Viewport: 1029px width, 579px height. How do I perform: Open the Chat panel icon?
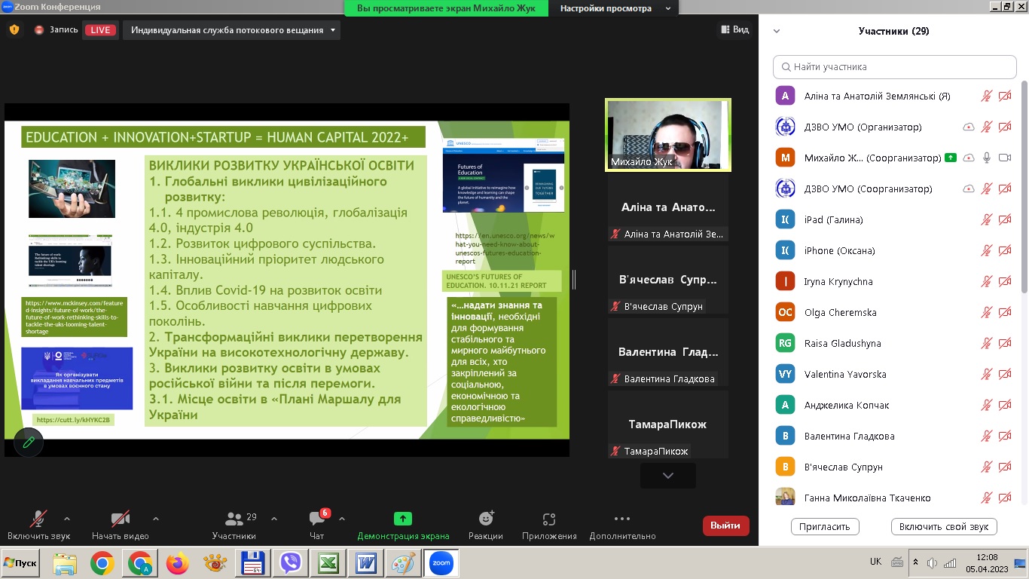click(317, 519)
